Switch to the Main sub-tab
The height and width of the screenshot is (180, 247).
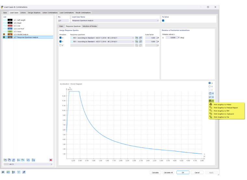coord(61,26)
